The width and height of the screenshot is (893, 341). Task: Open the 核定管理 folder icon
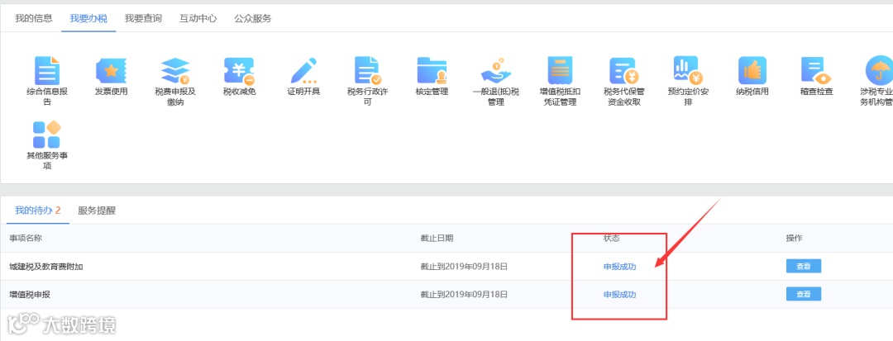[432, 71]
